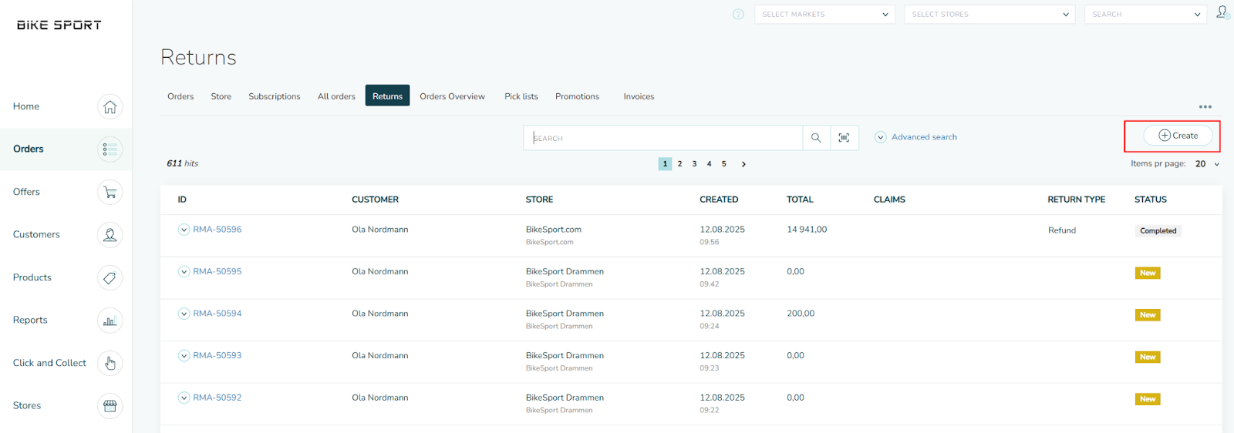Open the Stores storefront icon

coord(110,406)
